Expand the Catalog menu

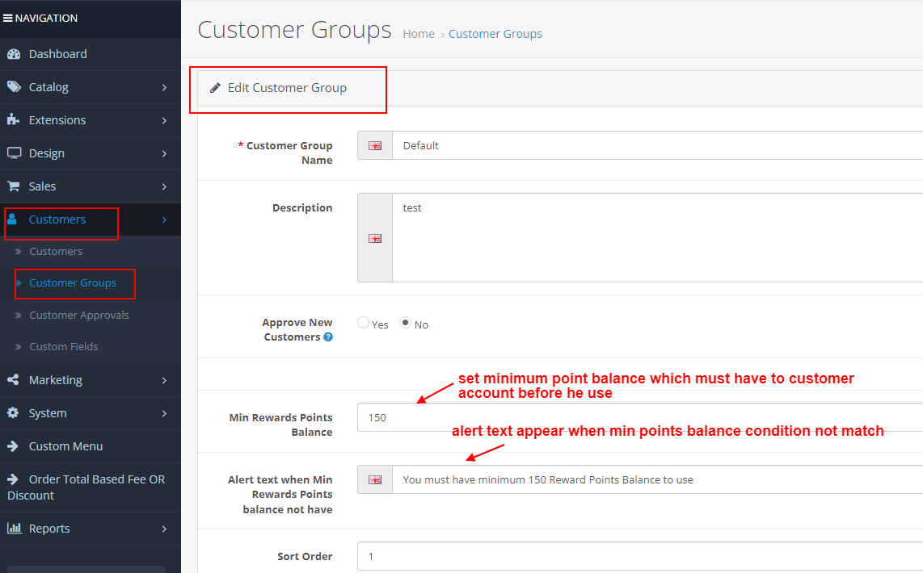[x=48, y=87]
